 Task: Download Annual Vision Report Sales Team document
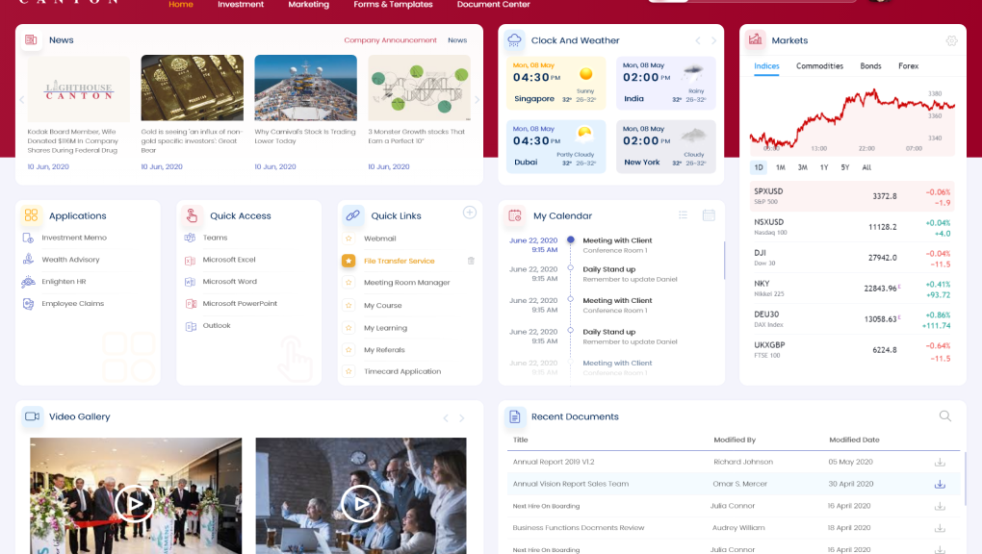940,484
